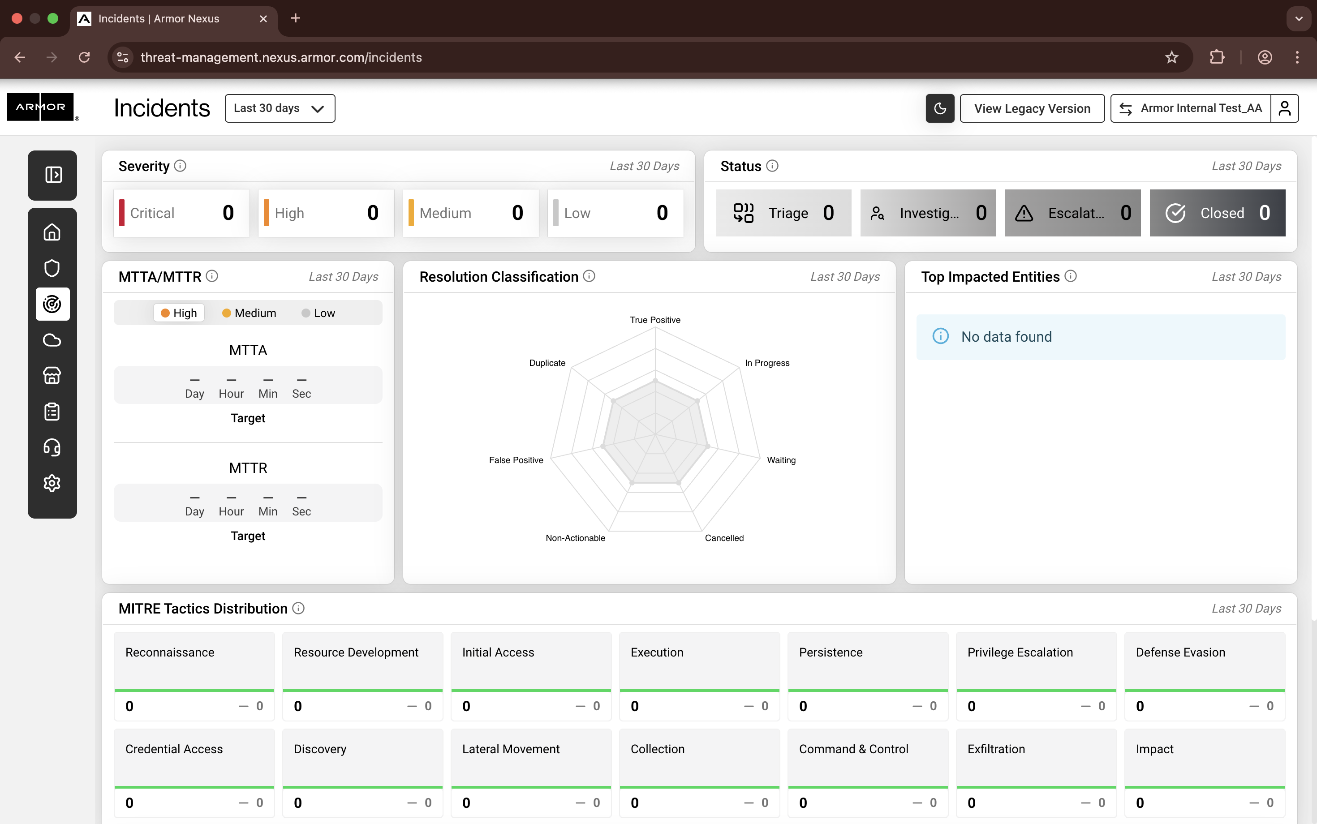
Task: Click the Critical severity card
Action: coord(181,213)
